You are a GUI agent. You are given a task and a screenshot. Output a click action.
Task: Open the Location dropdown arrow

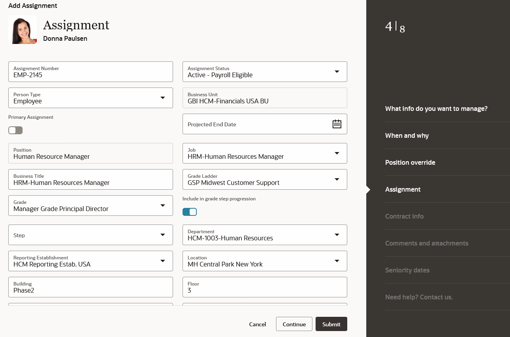click(x=337, y=261)
